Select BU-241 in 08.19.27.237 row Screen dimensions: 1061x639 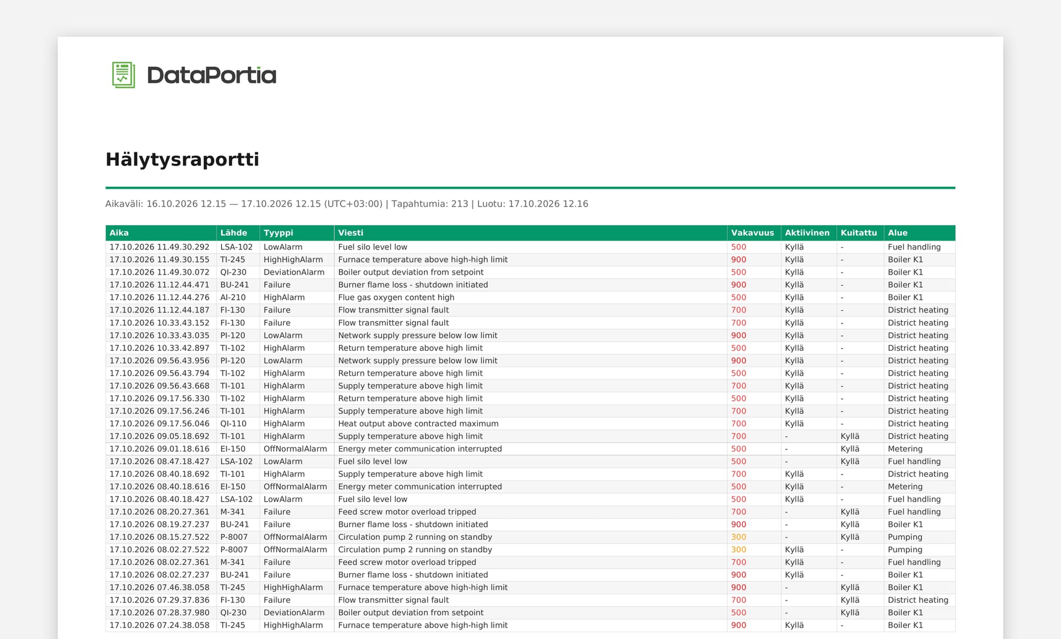(234, 525)
